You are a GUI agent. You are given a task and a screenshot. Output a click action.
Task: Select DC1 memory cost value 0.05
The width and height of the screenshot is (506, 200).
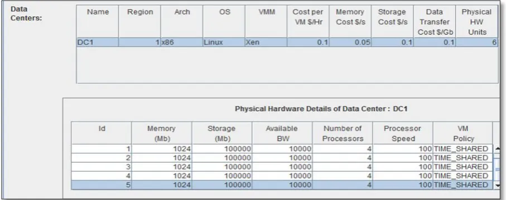(x=350, y=42)
